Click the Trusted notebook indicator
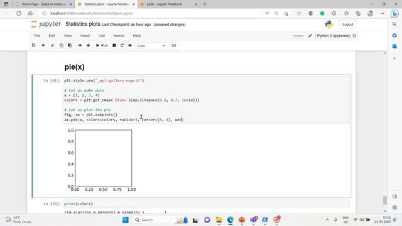Screen dimensions: 402x226 click(297, 36)
